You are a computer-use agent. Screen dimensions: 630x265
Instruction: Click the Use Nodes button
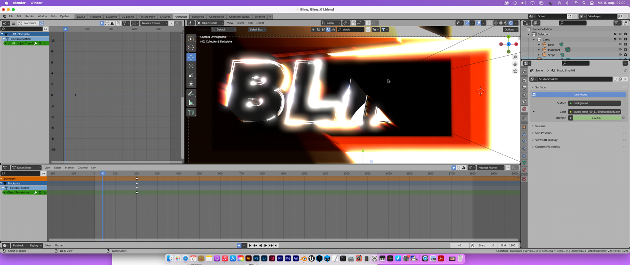click(x=578, y=95)
